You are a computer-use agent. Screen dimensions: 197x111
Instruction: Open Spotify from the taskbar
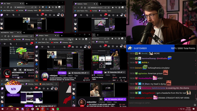58,109
